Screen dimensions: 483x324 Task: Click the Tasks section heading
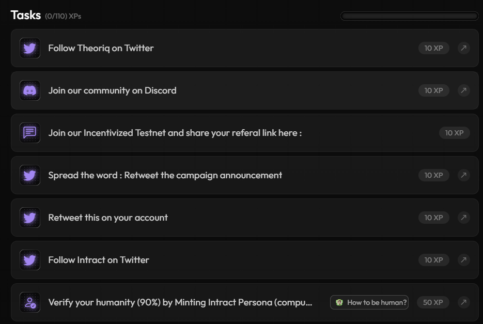point(26,15)
